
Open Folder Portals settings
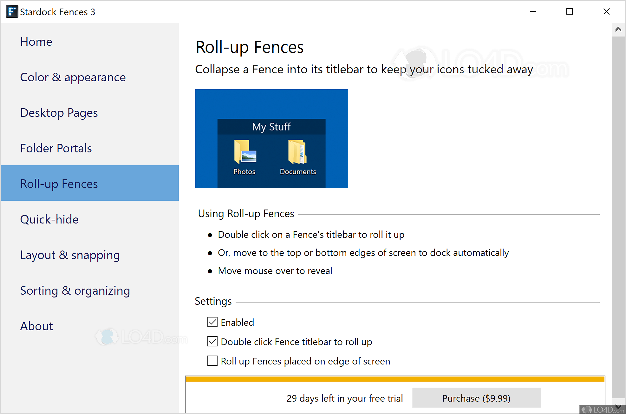pyautogui.click(x=56, y=148)
